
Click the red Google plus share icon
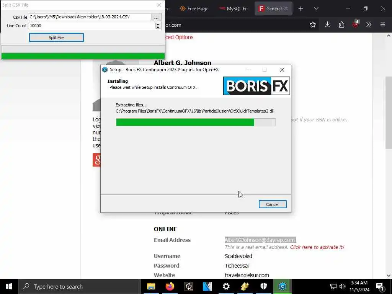tap(97, 160)
